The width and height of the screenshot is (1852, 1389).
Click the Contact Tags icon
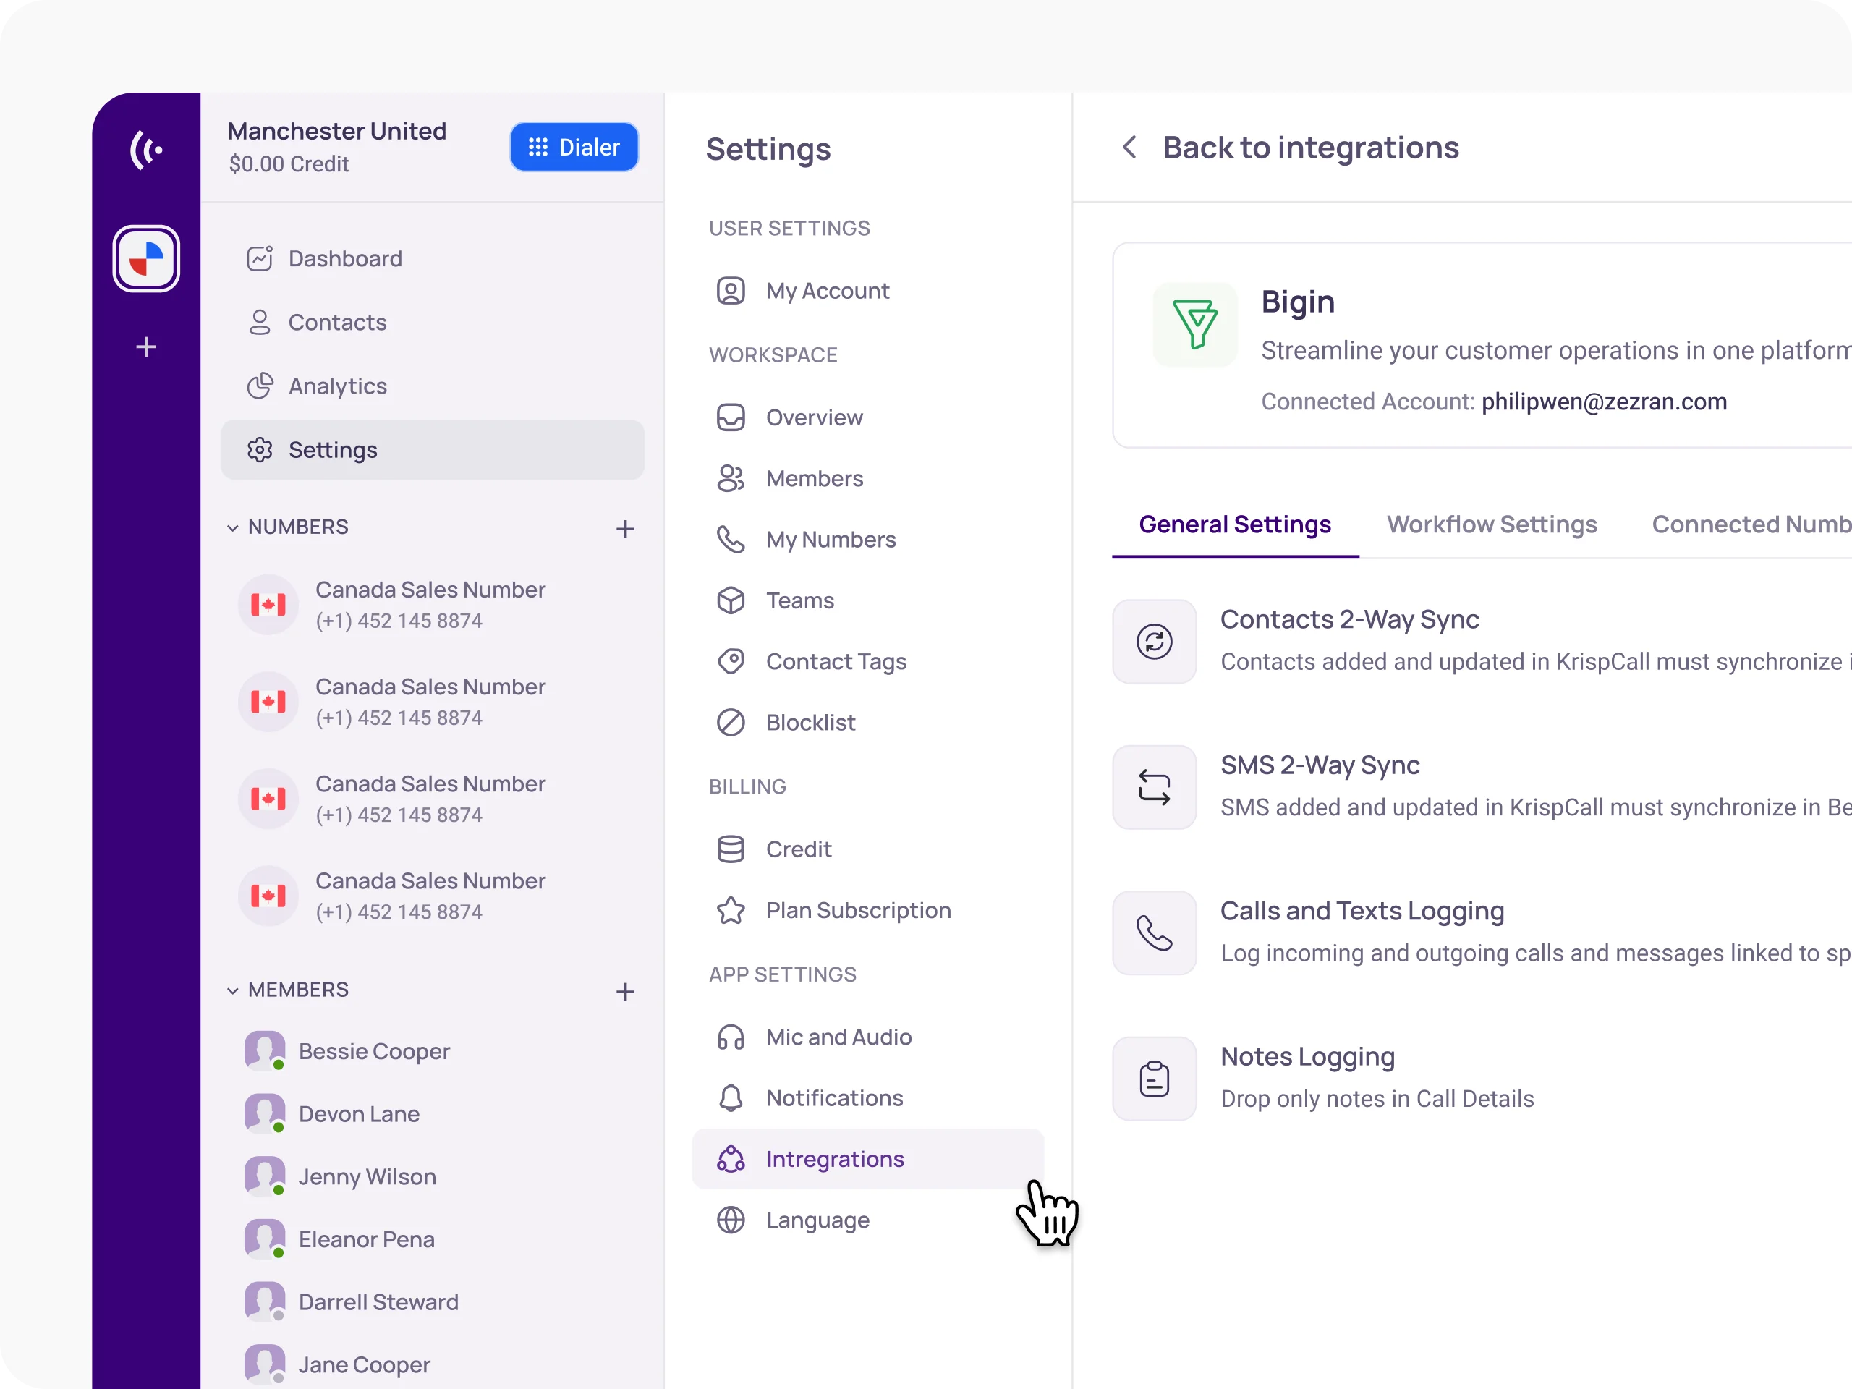tap(731, 661)
